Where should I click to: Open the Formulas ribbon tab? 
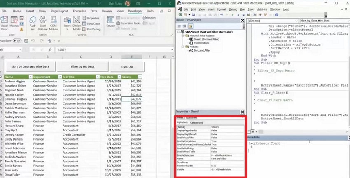[x=79, y=11]
